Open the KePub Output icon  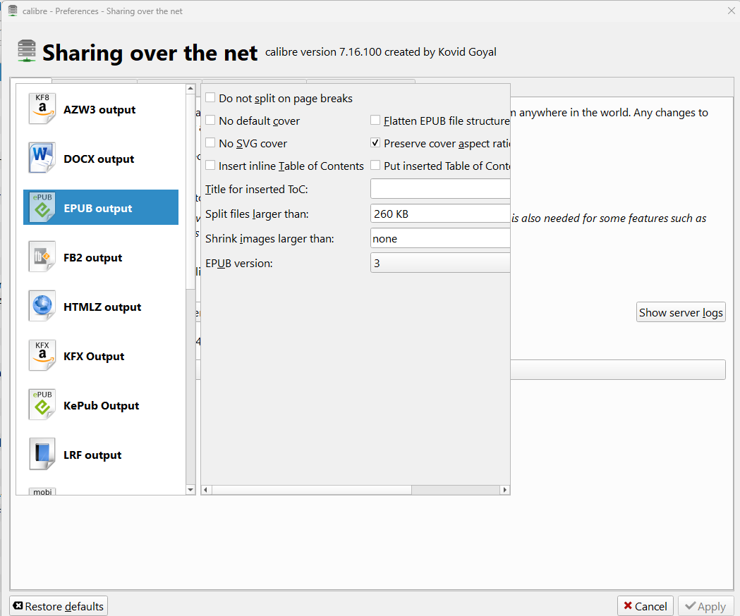[x=42, y=405]
